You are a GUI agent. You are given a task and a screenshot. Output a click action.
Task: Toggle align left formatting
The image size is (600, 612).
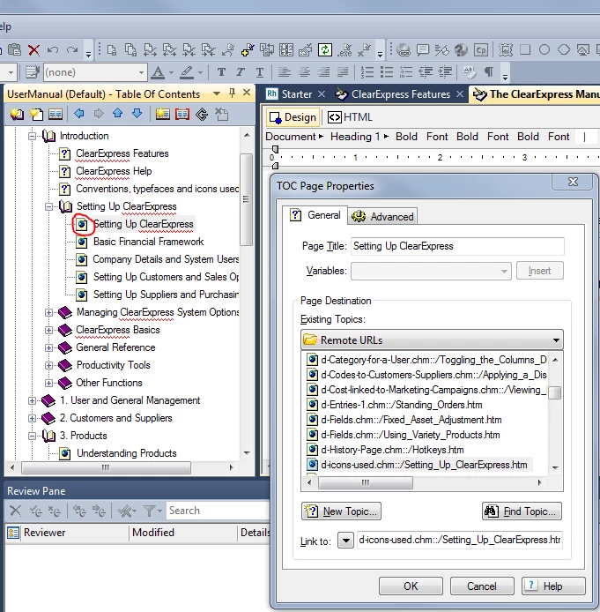(285, 71)
